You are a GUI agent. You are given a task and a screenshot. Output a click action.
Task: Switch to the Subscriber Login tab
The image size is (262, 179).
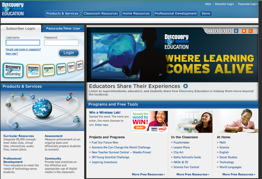[21, 29]
